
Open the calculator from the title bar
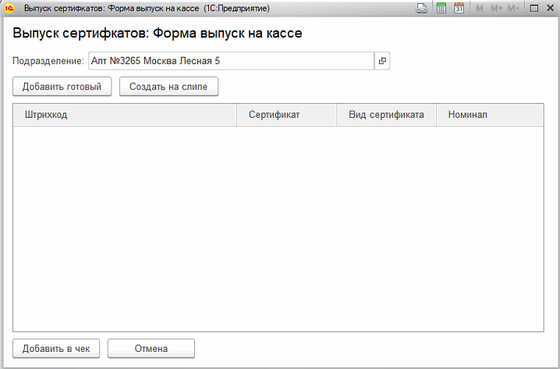click(x=441, y=8)
